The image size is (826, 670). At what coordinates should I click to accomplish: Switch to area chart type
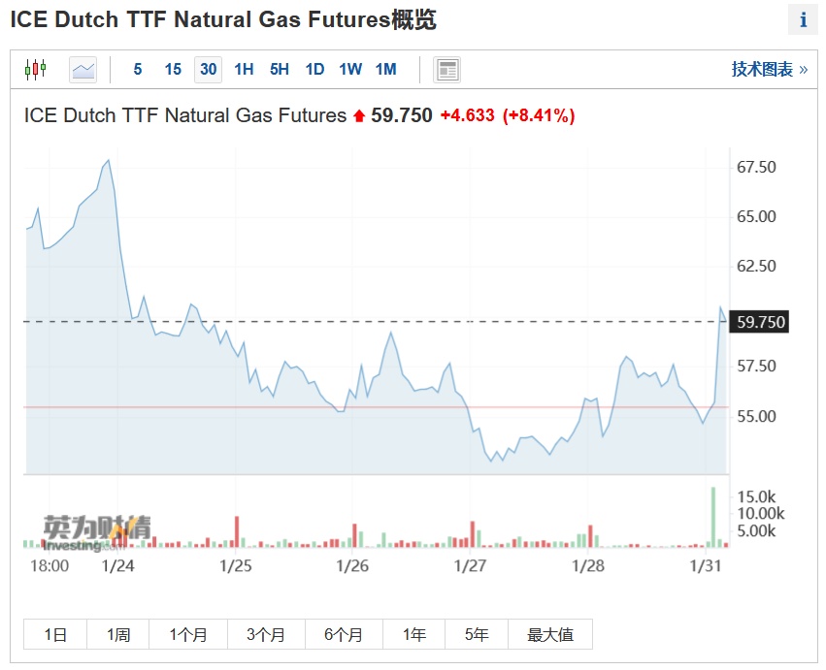(x=83, y=69)
